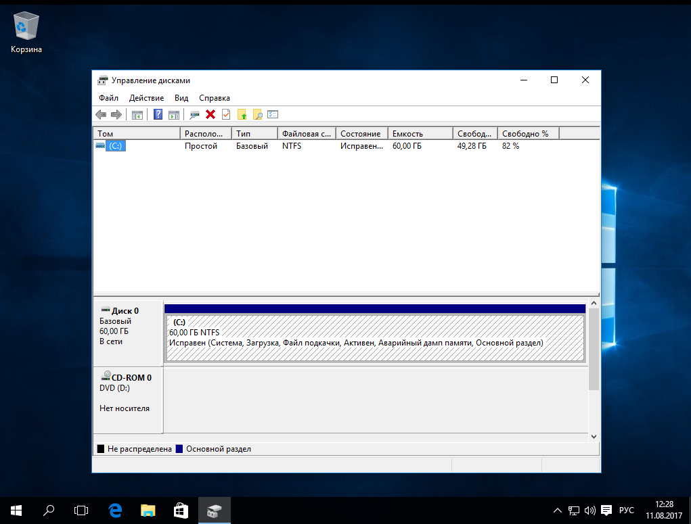Toggle the action pane toolbar icon
The width and height of the screenshot is (691, 524).
pos(174,115)
